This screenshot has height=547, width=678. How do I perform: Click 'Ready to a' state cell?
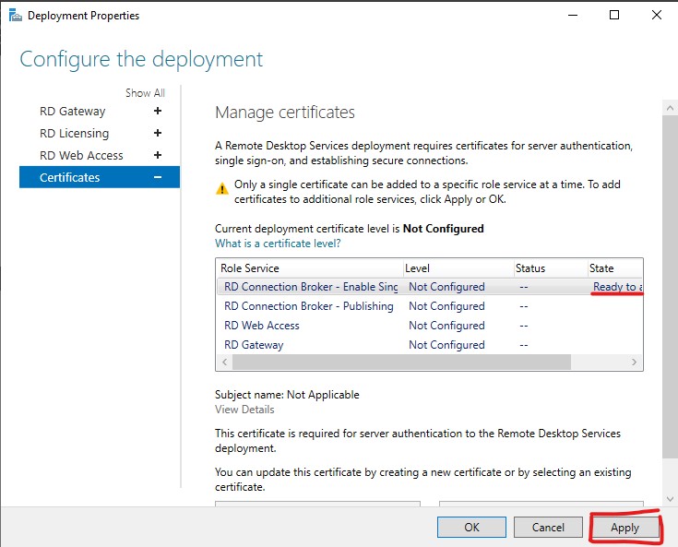[x=617, y=287]
